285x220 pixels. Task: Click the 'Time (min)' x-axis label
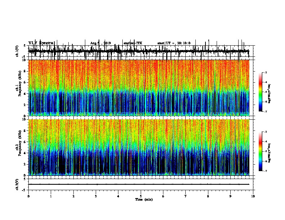click(144, 200)
